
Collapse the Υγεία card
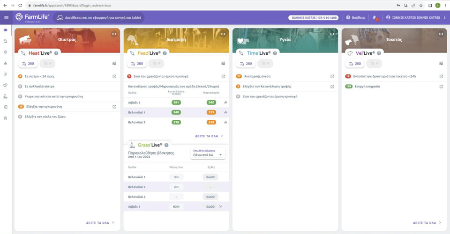[x=332, y=34]
